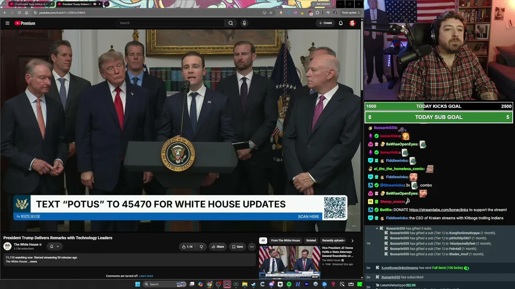The height and width of the screenshot is (289, 515).
Task: Click the '11,113 watching now' text
Action: [x=19, y=258]
